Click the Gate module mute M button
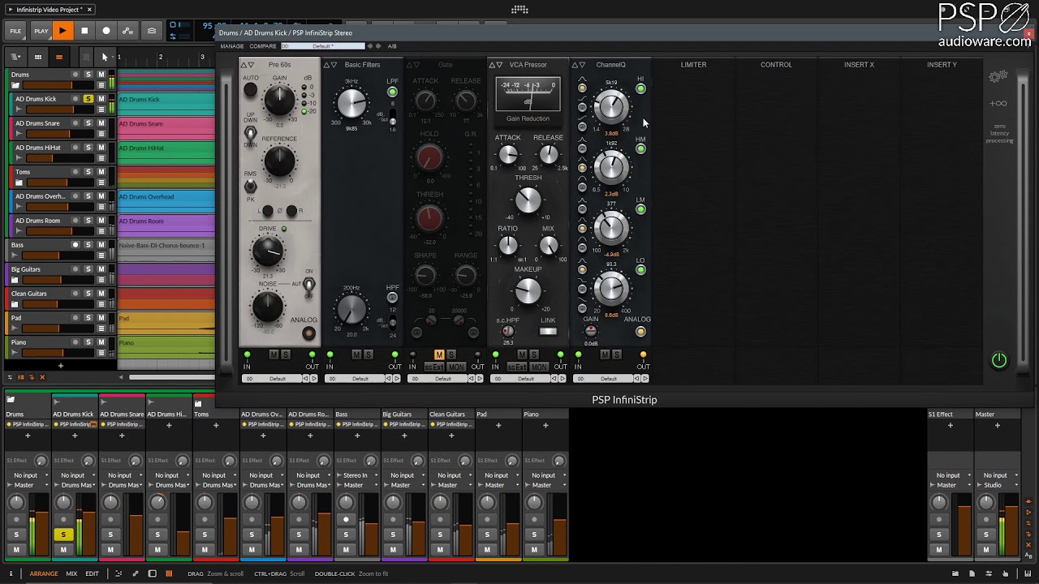The width and height of the screenshot is (1039, 584). click(x=439, y=355)
